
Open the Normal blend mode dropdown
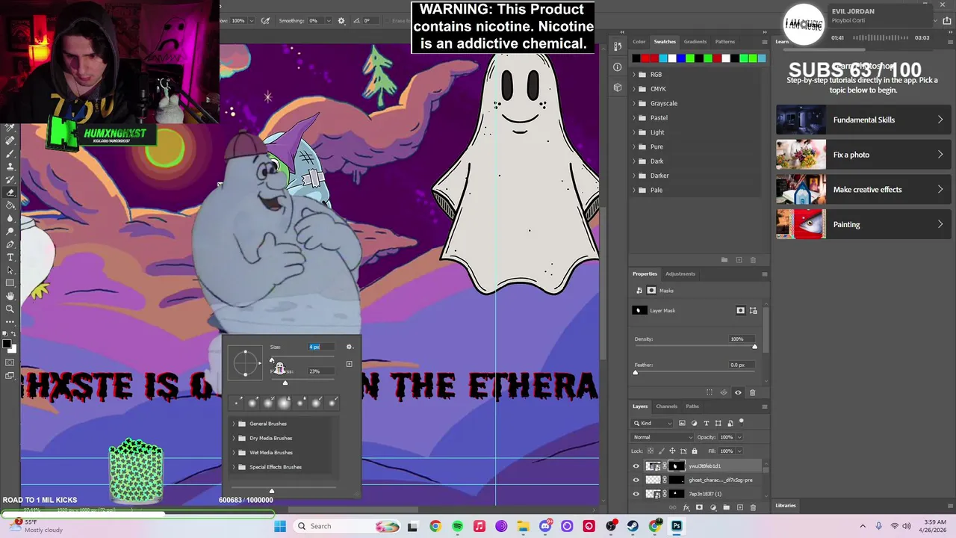click(x=662, y=437)
